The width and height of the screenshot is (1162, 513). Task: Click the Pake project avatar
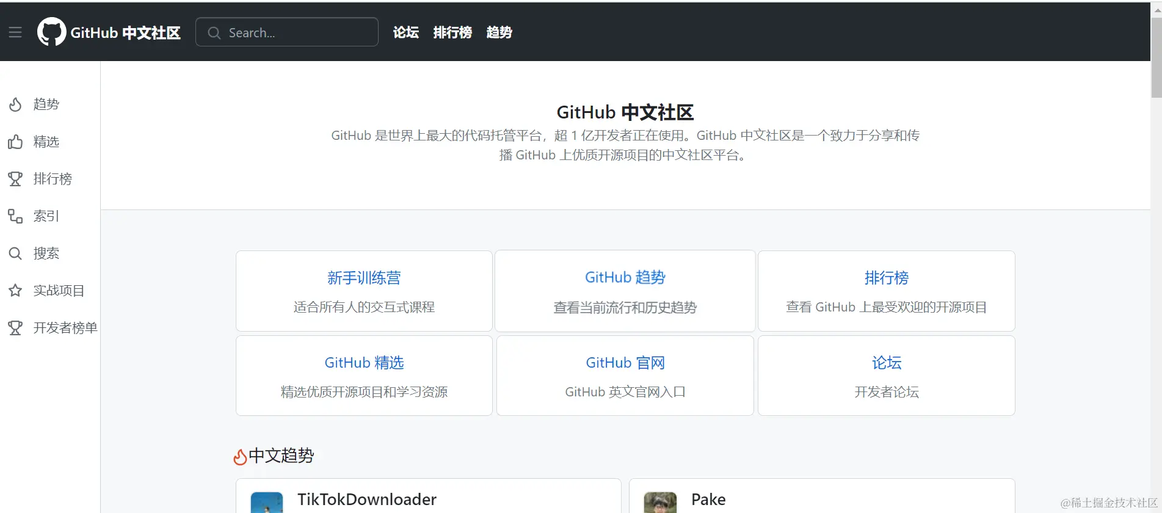[660, 503]
